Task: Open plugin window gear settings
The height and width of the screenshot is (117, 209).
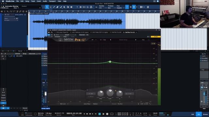Action: pos(148,37)
